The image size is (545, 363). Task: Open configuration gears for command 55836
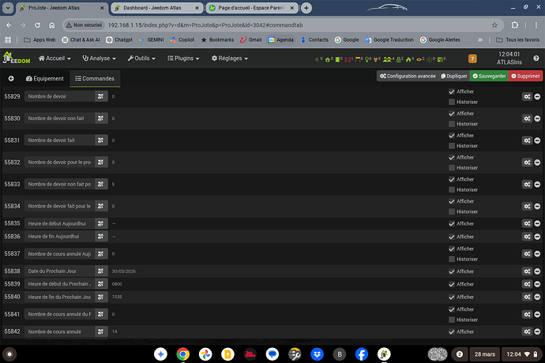527,237
